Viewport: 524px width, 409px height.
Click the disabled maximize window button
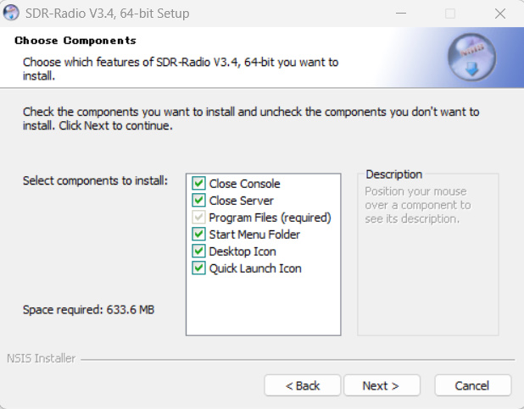[450, 14]
